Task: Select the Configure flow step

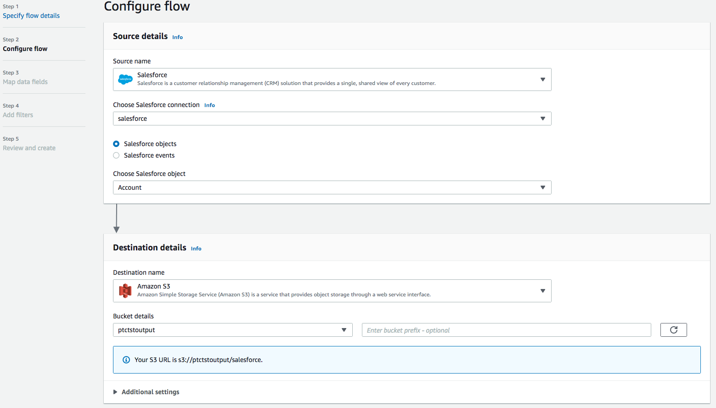Action: tap(25, 49)
